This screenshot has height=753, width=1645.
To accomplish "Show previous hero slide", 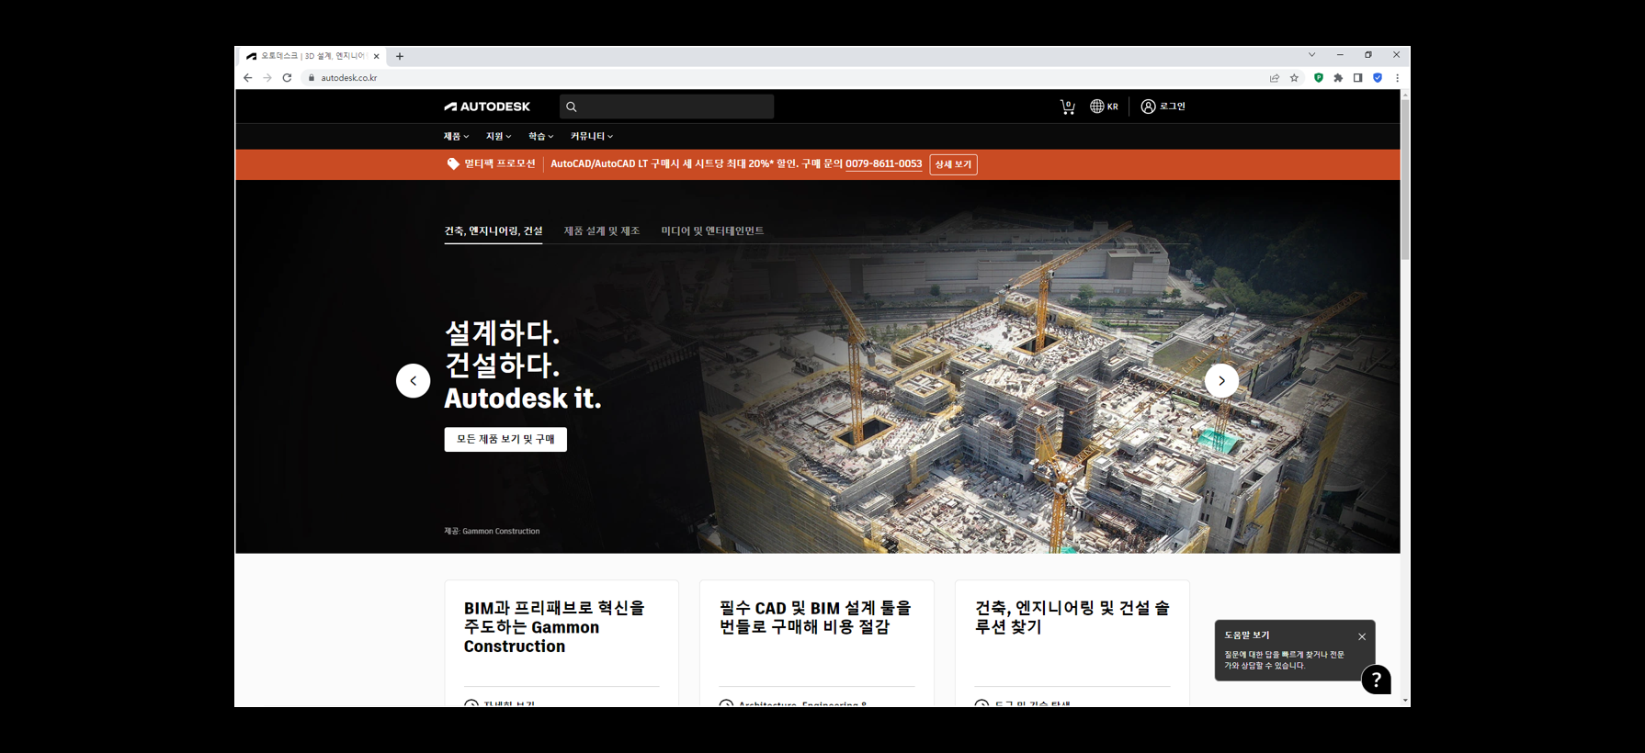I will click(x=413, y=380).
